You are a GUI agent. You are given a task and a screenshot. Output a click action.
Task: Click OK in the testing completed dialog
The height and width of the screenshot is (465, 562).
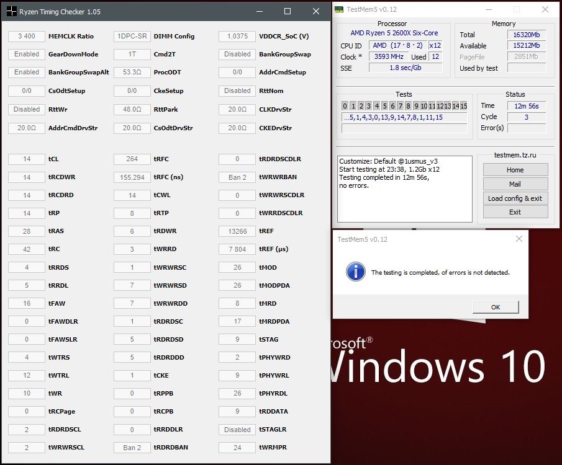pyautogui.click(x=496, y=307)
